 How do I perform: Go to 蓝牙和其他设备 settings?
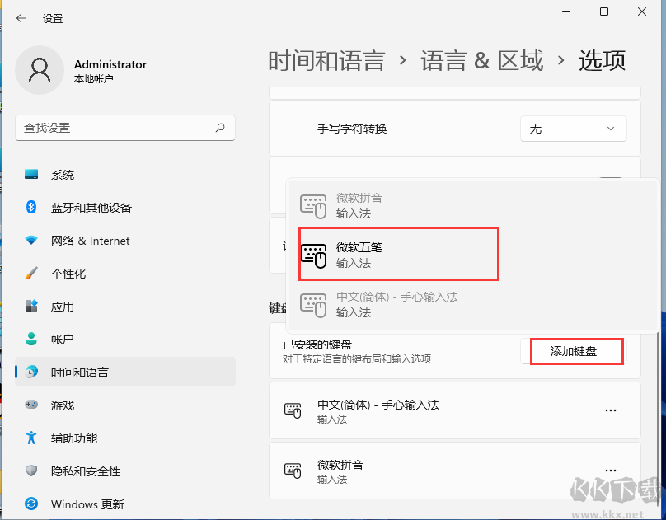click(x=125, y=208)
